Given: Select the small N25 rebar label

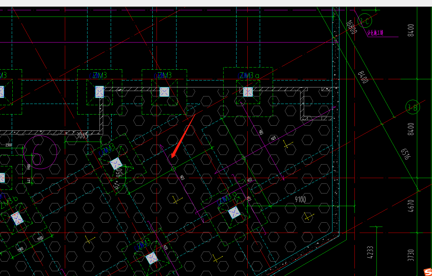Looking at the screenshot, I should [261, 132].
